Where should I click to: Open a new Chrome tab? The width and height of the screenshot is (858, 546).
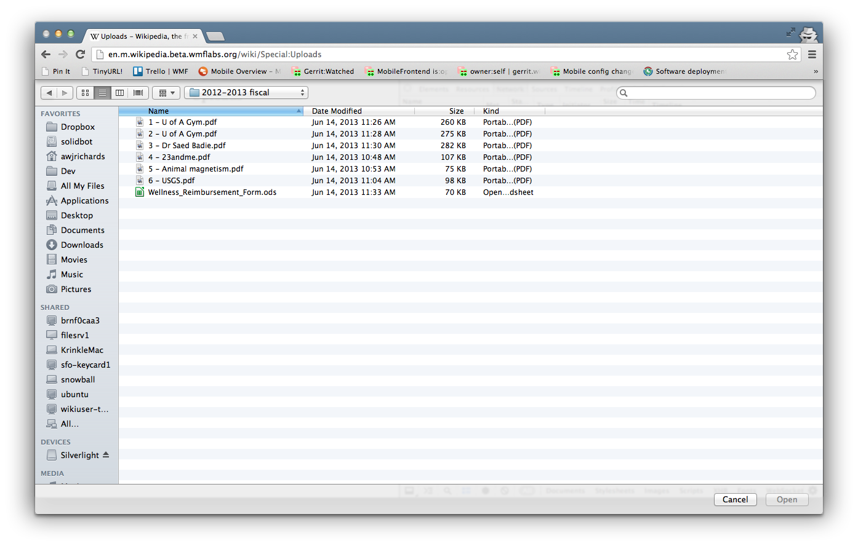215,36
